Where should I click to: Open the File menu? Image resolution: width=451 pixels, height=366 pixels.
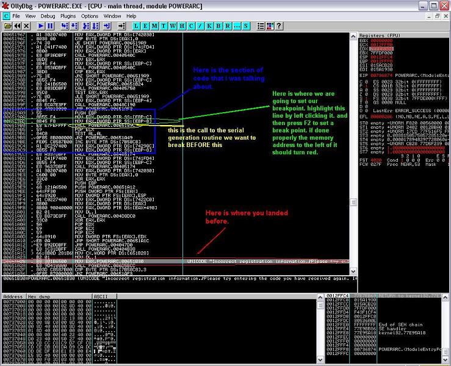click(16, 16)
